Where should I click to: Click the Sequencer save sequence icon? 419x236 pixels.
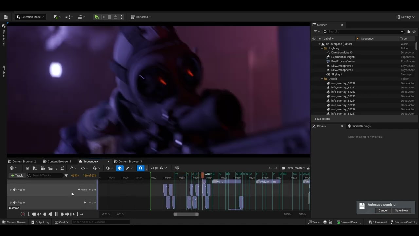pyautogui.click(x=27, y=168)
